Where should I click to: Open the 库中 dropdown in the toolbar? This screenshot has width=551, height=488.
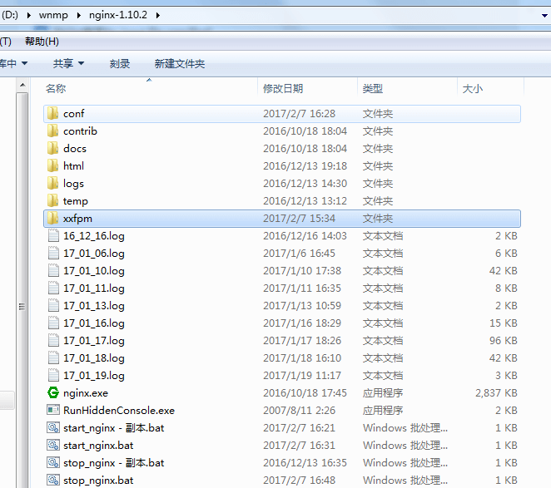coord(13,63)
